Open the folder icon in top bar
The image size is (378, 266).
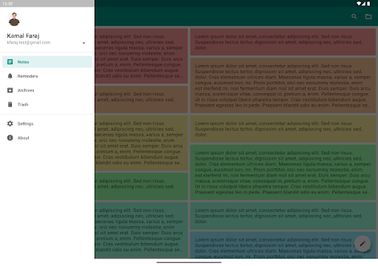368,16
